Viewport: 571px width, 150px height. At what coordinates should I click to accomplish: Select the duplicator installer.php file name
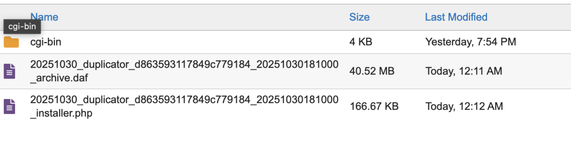click(x=184, y=106)
